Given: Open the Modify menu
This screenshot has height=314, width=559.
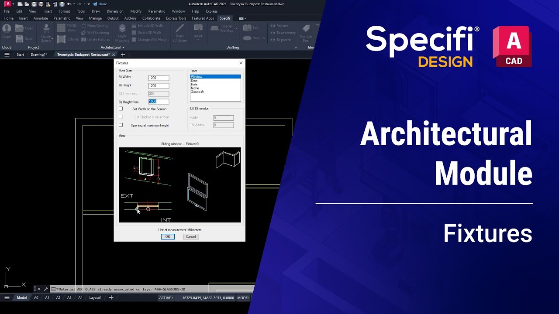Looking at the screenshot, I should (x=136, y=11).
